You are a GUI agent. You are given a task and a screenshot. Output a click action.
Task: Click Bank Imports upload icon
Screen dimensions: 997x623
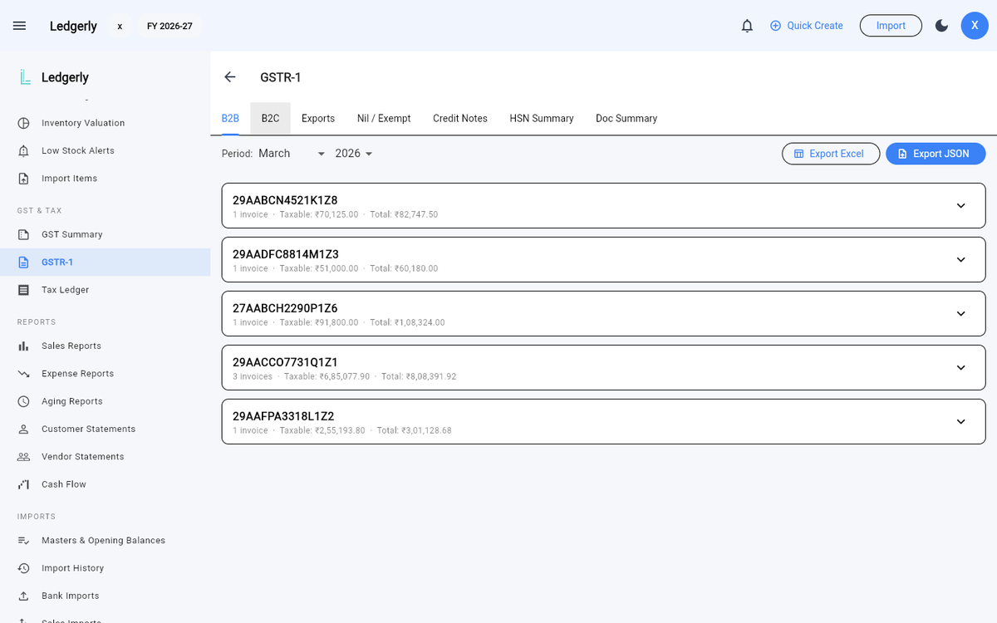click(x=24, y=596)
